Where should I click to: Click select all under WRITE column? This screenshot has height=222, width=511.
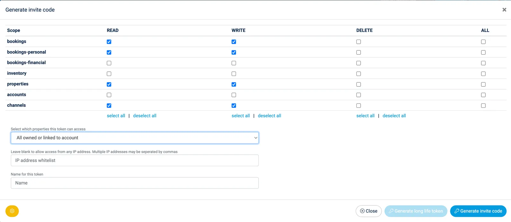pyautogui.click(x=241, y=116)
